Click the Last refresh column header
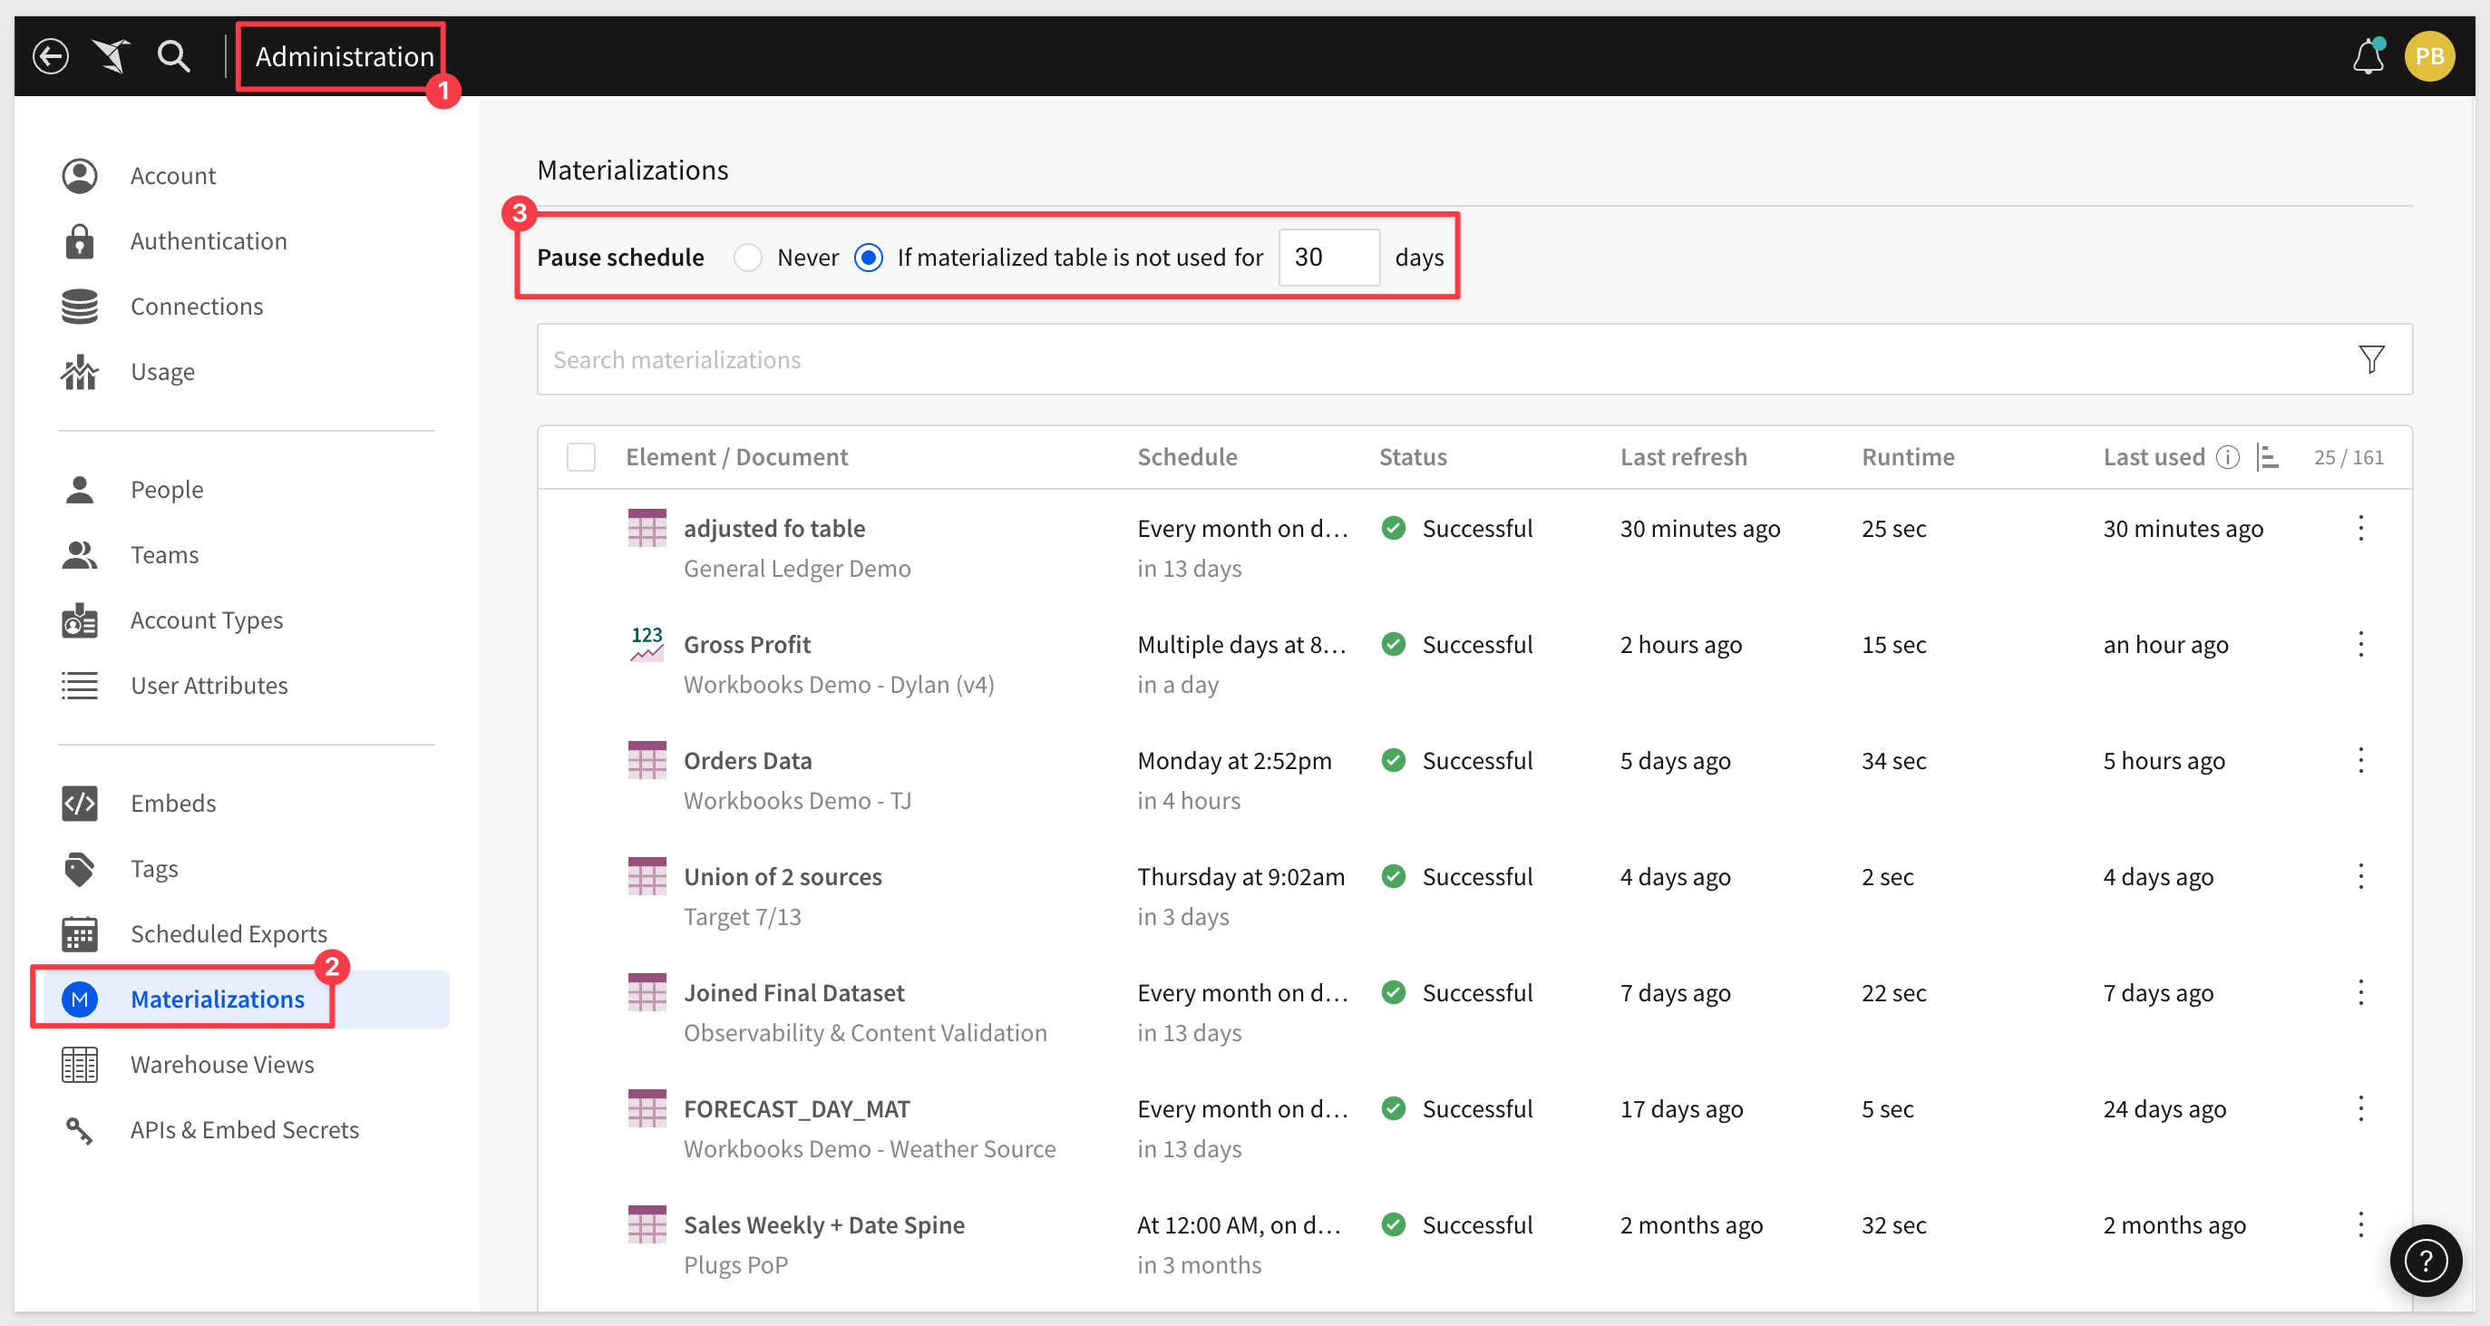Viewport: 2490px width, 1326px height. point(1683,457)
